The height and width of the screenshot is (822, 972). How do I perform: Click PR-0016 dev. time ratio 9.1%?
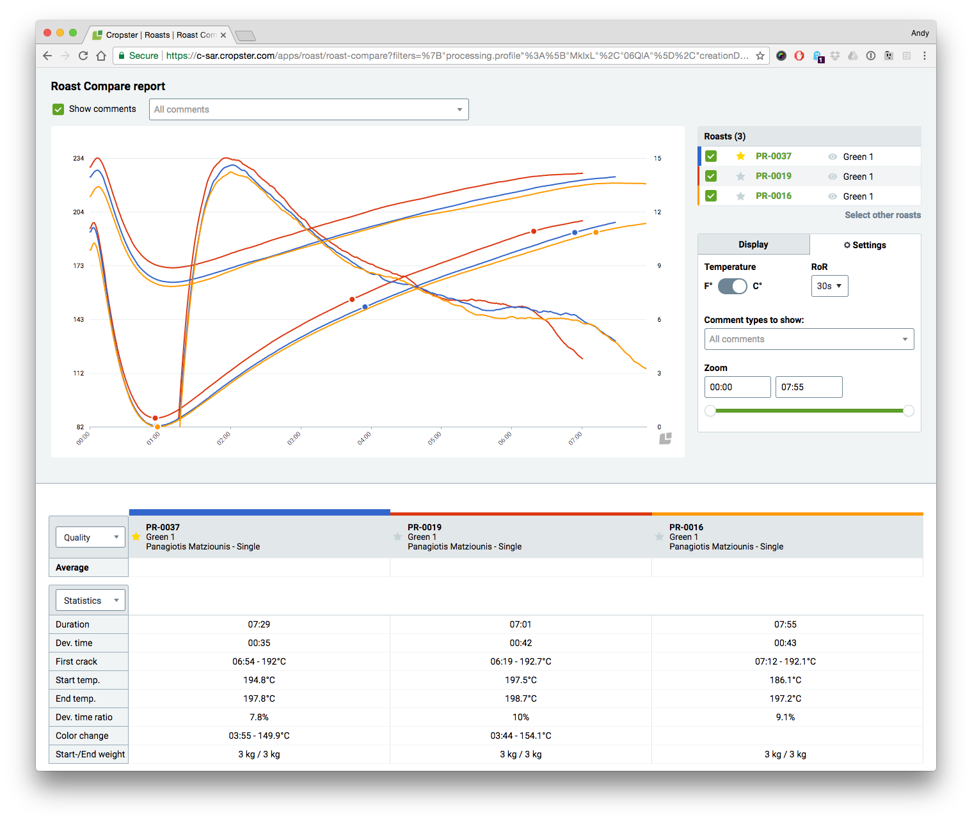coord(785,717)
